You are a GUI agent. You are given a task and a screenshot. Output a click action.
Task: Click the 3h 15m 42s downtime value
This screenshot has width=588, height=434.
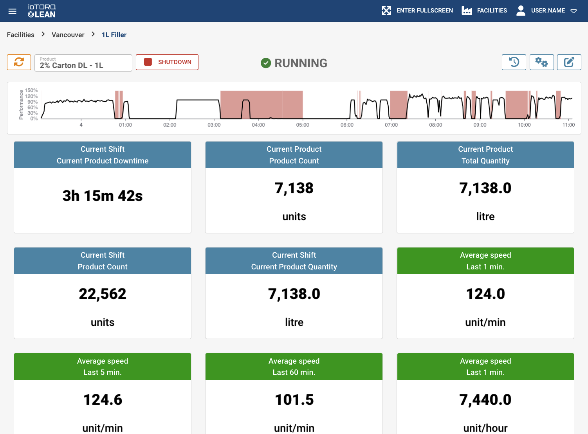(103, 196)
